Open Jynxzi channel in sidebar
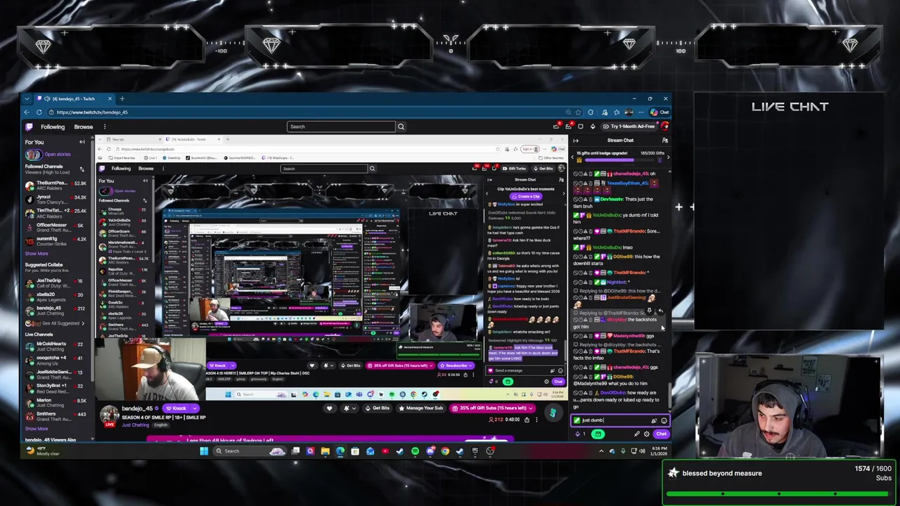 (x=55, y=200)
